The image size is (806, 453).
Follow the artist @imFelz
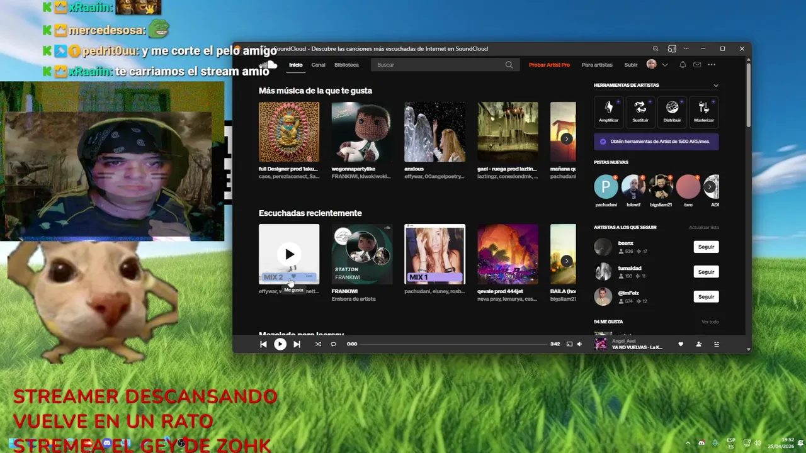point(706,296)
